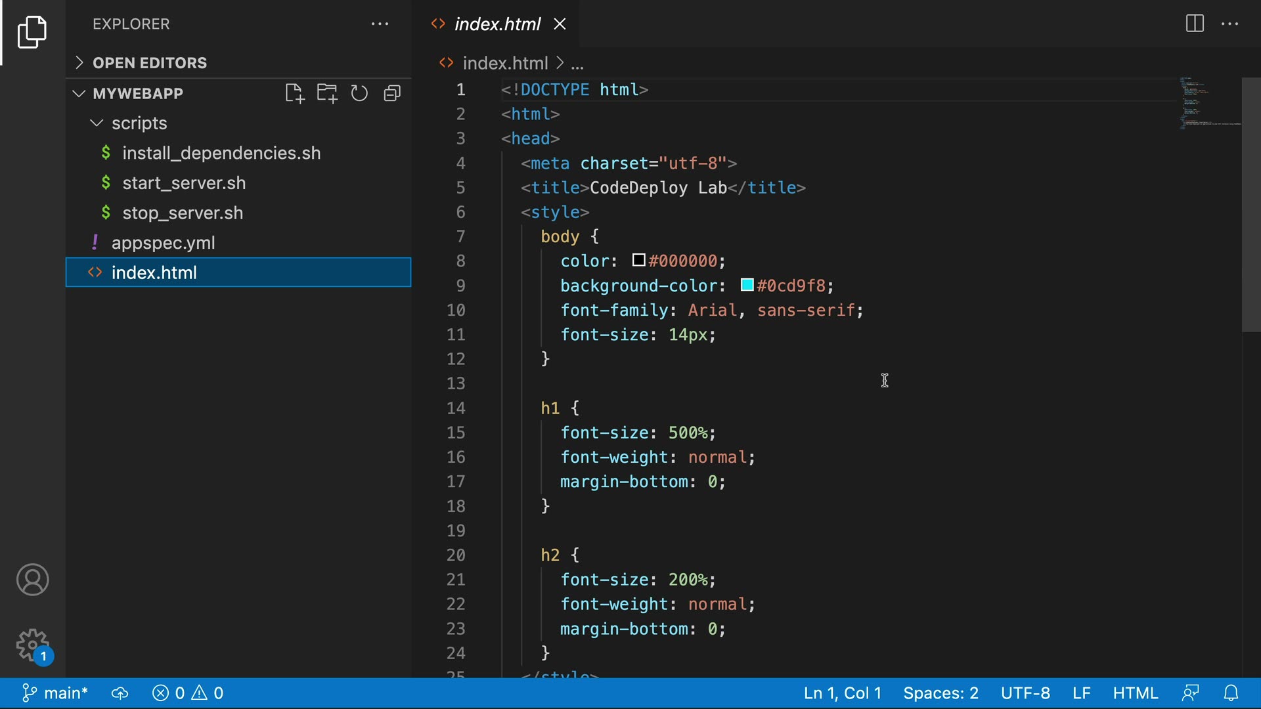The image size is (1261, 709).
Task: Open the Accounts menu icon
Action: click(x=32, y=580)
